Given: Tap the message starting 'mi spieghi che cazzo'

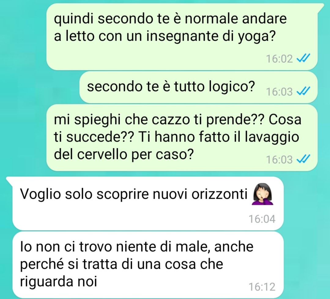Looking at the screenshot, I should click(182, 138).
